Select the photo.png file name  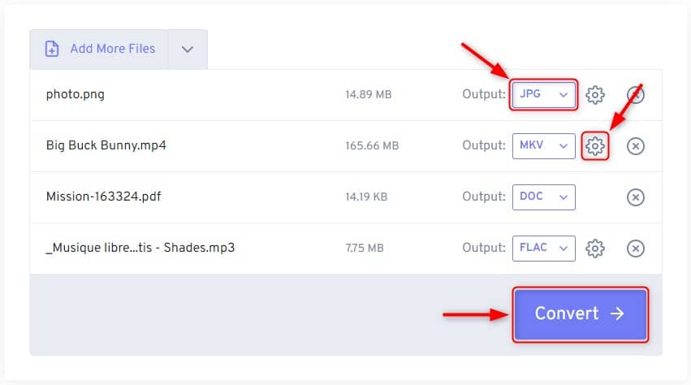(x=76, y=94)
